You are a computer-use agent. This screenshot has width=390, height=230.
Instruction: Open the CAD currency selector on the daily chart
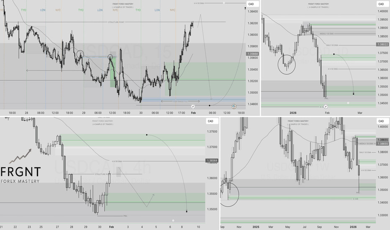[x=381, y=4]
